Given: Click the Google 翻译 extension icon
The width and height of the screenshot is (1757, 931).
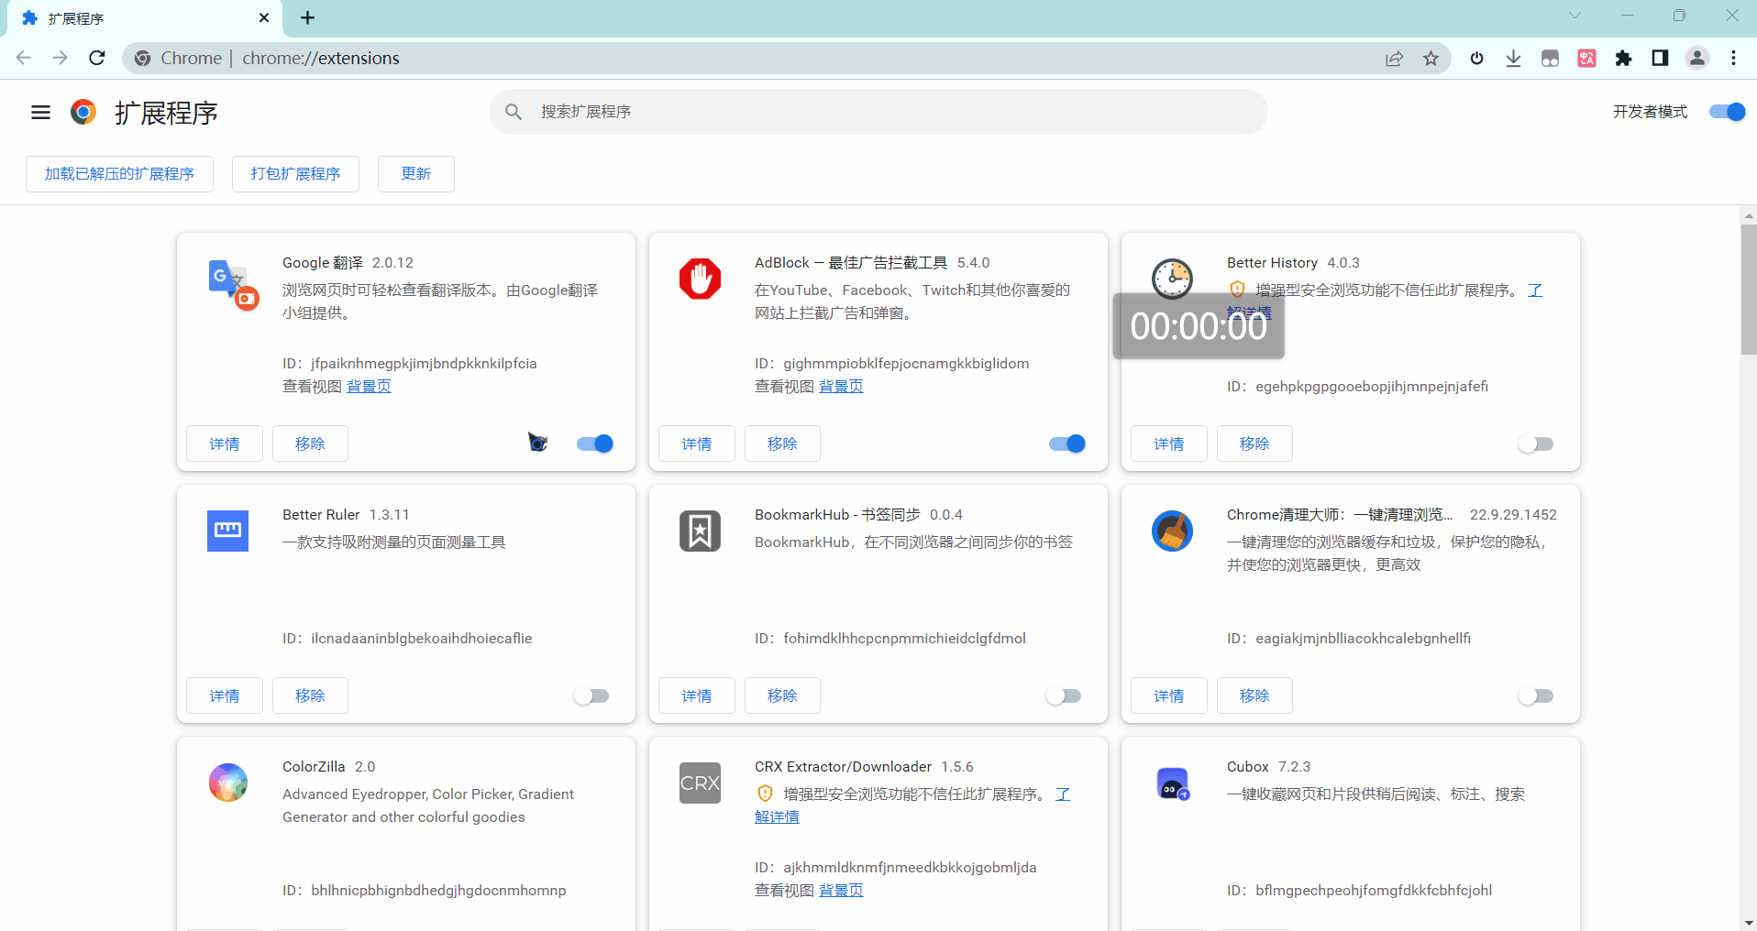Looking at the screenshot, I should tap(233, 283).
